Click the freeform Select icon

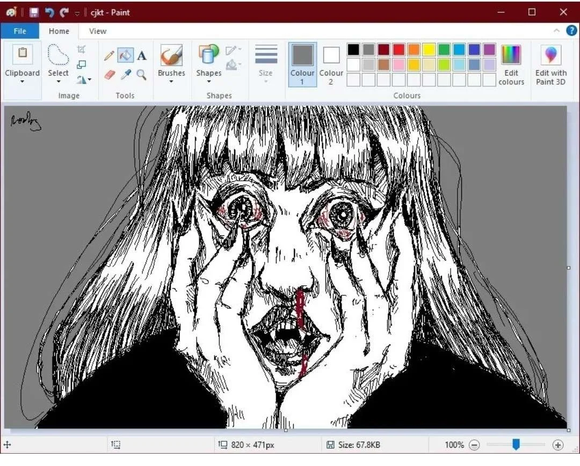tap(58, 55)
